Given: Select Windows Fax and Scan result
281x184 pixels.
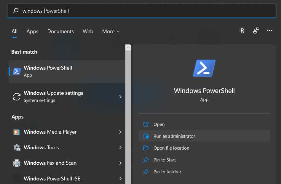Looking at the screenshot, I should tap(67, 163).
